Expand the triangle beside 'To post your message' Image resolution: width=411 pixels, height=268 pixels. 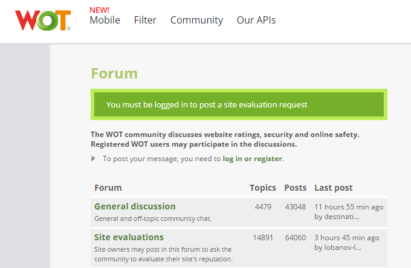tap(93, 158)
